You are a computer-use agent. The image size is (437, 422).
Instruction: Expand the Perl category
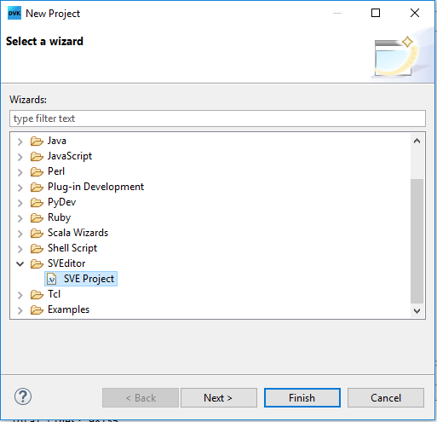click(x=20, y=172)
